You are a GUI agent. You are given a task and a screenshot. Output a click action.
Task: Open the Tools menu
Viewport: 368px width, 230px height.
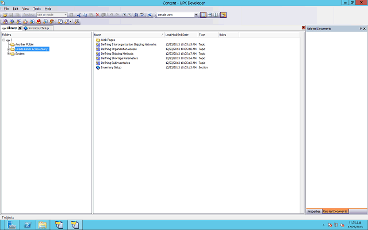tap(37, 9)
